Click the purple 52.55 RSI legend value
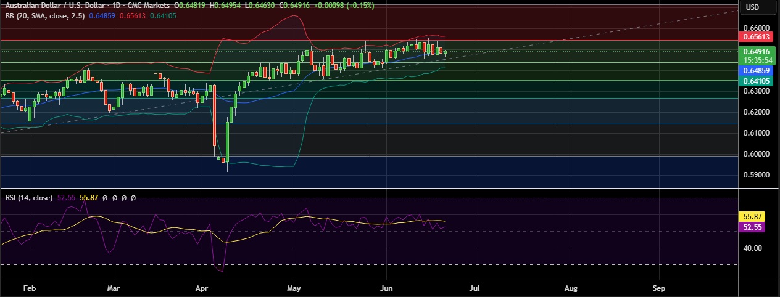This screenshot has width=780, height=297. tap(66, 198)
